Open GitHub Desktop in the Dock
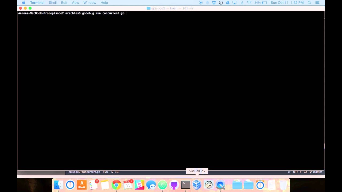Screen dimensions: 342x192 tap(174, 185)
